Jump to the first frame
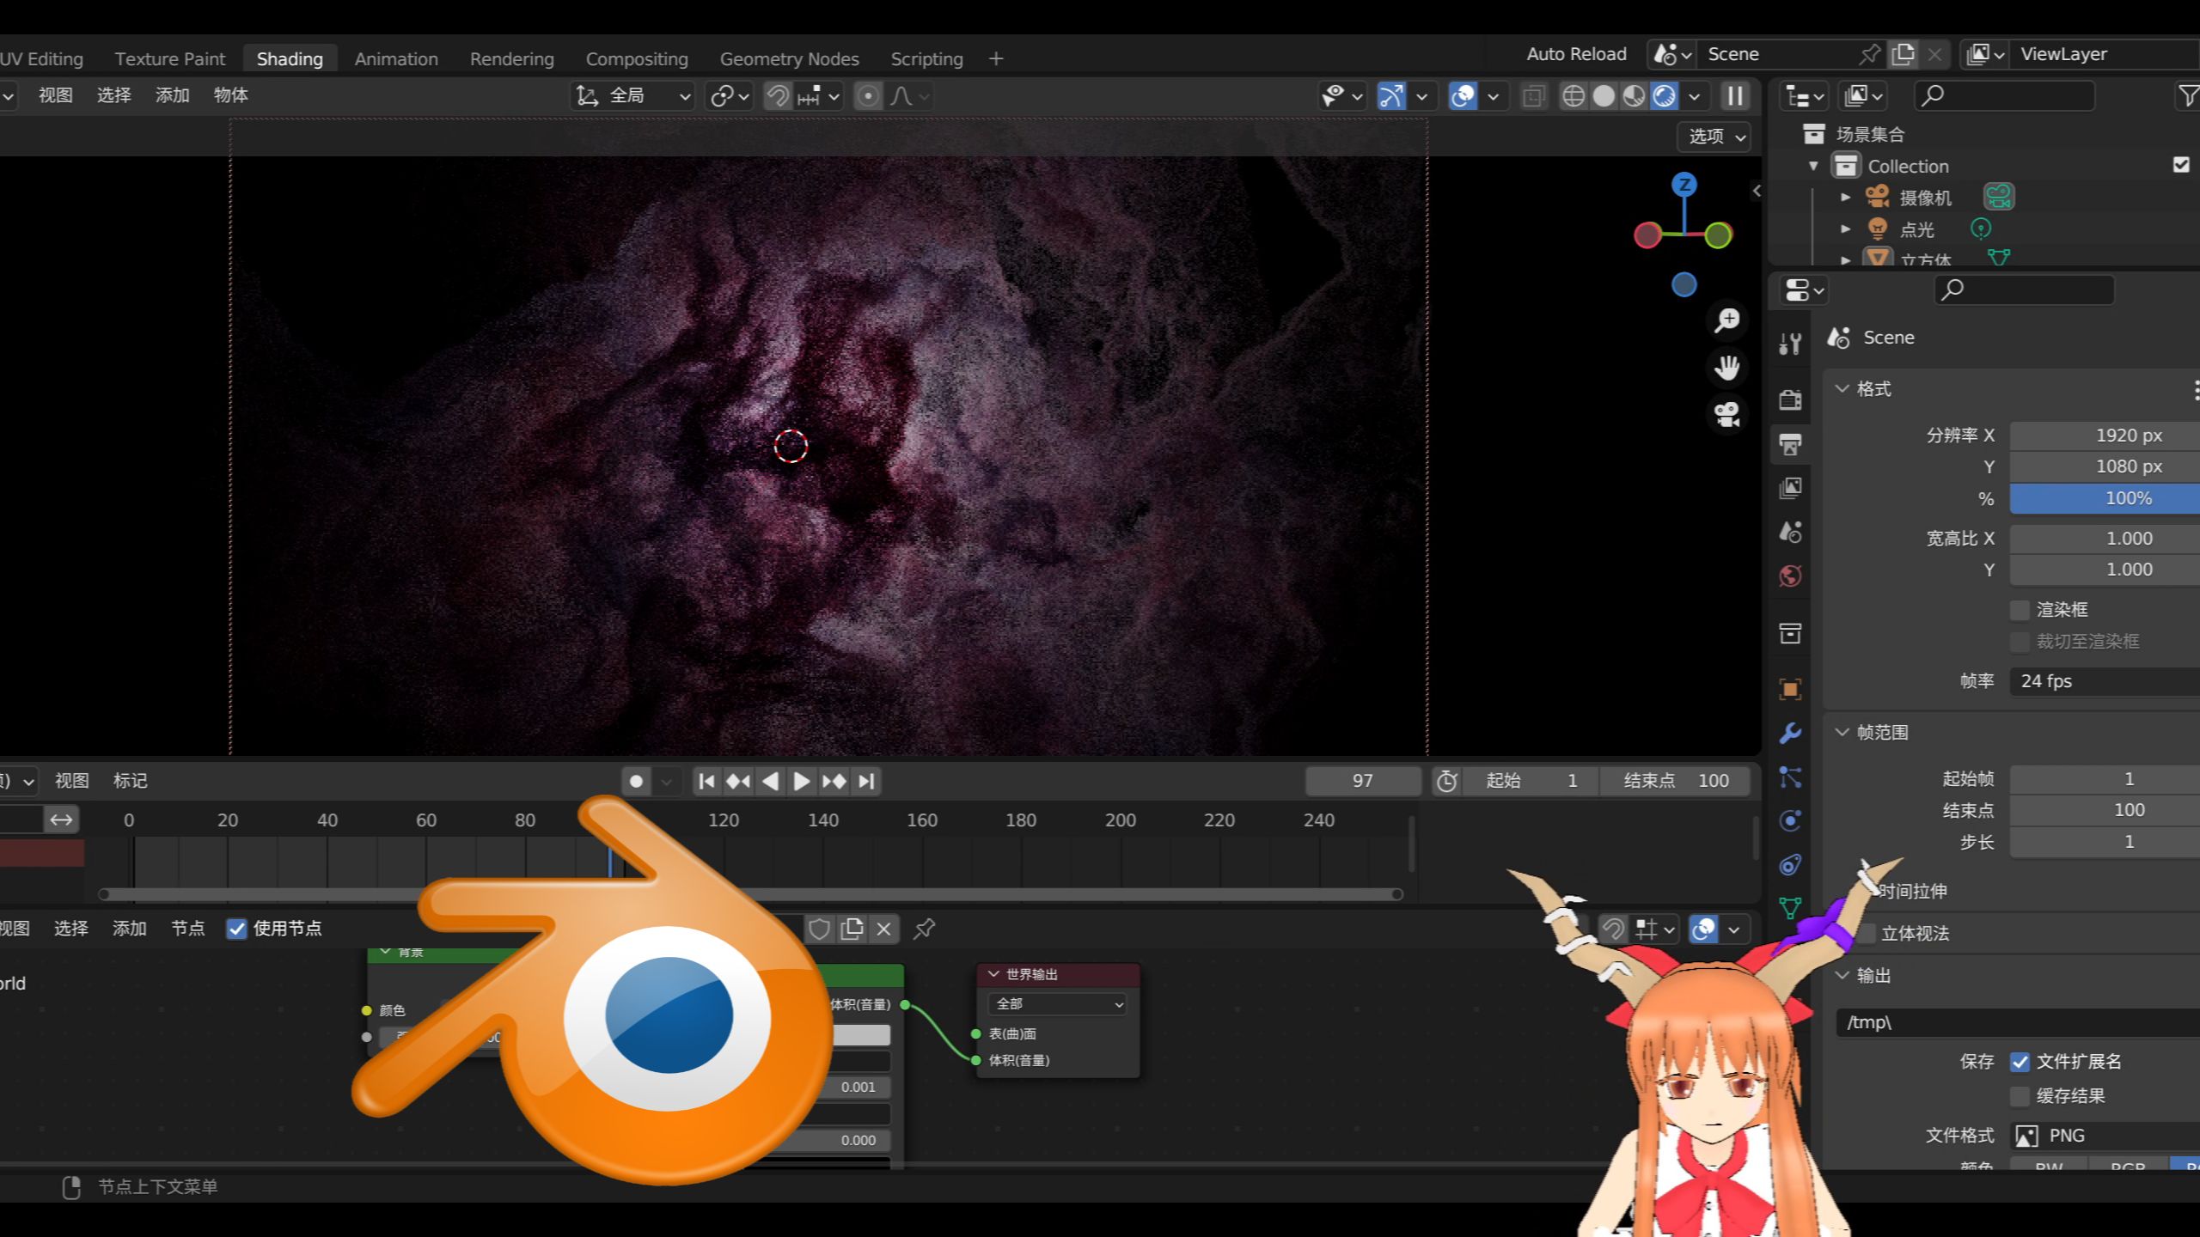The image size is (2200, 1237). [x=706, y=781]
